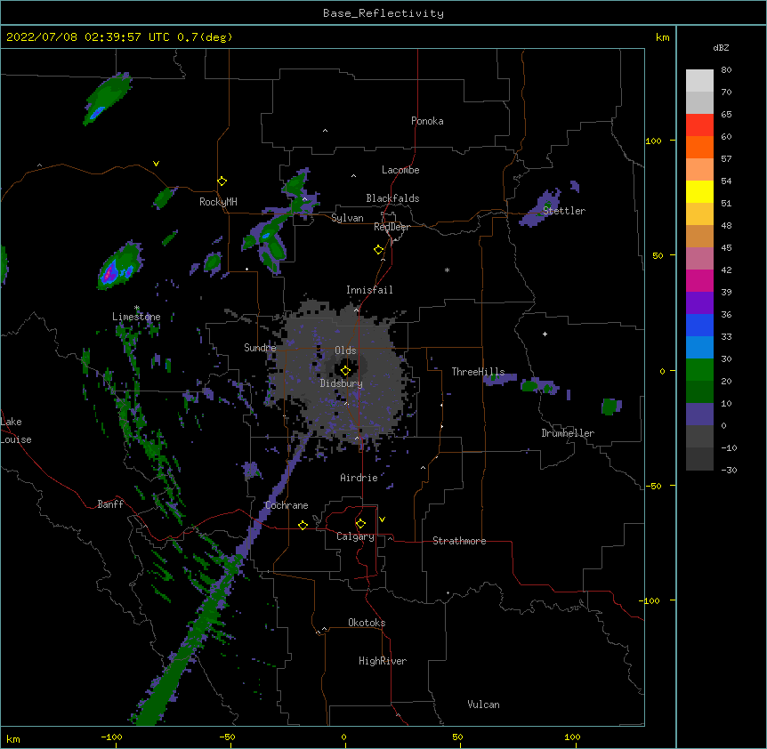Select the -50 tick label on right axis
Image resolution: width=767 pixels, height=749 pixels.
653,486
